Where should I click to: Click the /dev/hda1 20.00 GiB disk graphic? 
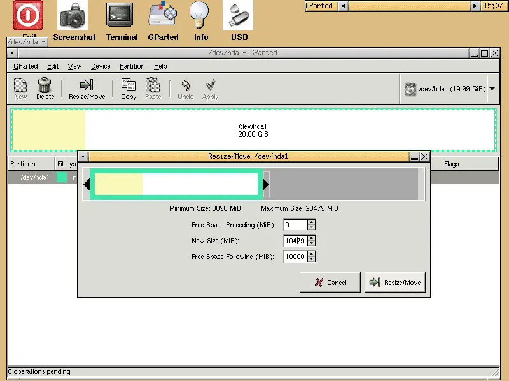coord(253,130)
